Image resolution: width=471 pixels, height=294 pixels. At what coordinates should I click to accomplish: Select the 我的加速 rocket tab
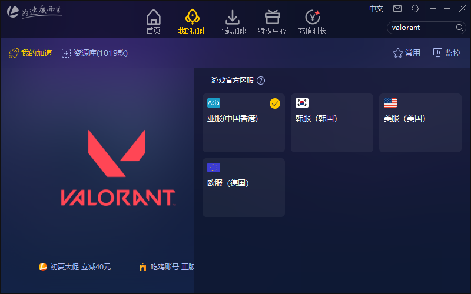tap(193, 22)
